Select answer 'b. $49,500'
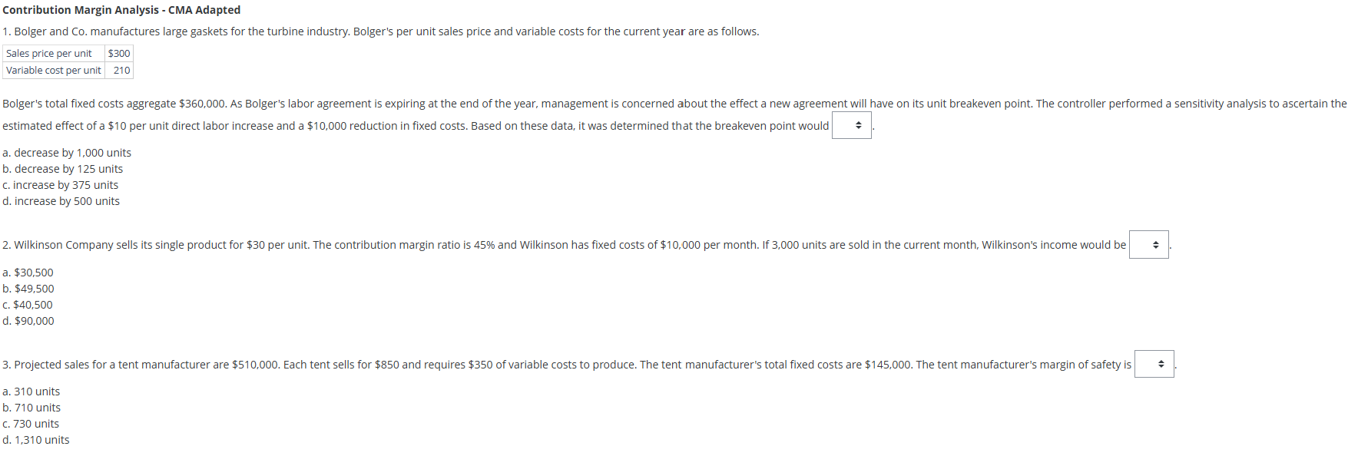Viewport: 1358px width, 456px height. tap(28, 288)
